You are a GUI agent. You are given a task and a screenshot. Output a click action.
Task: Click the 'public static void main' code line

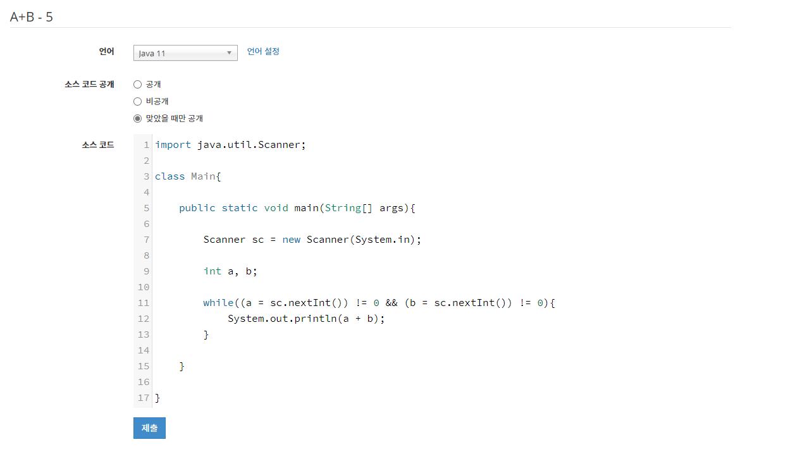(x=297, y=208)
